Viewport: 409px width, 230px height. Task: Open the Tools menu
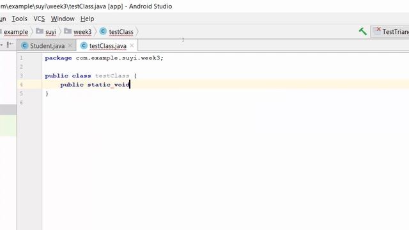20,19
